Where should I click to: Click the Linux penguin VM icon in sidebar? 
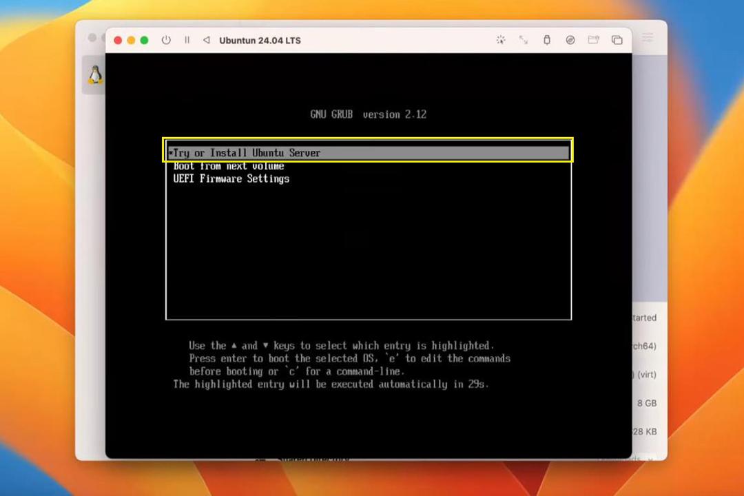[95, 75]
